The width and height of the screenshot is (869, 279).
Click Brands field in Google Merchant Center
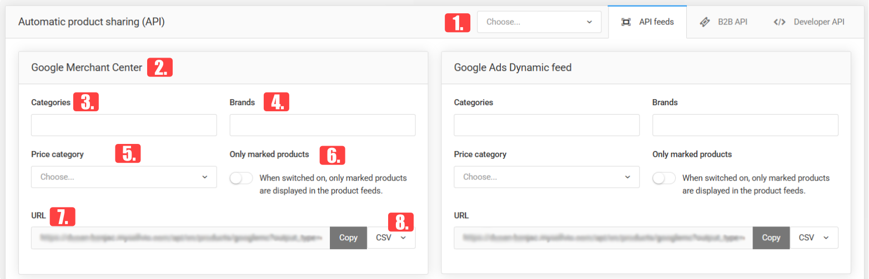click(323, 125)
